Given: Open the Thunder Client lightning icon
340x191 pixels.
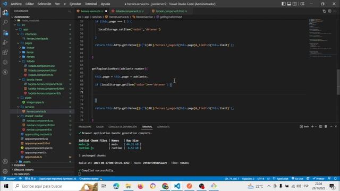Looking at the screenshot, I should 5,72.
